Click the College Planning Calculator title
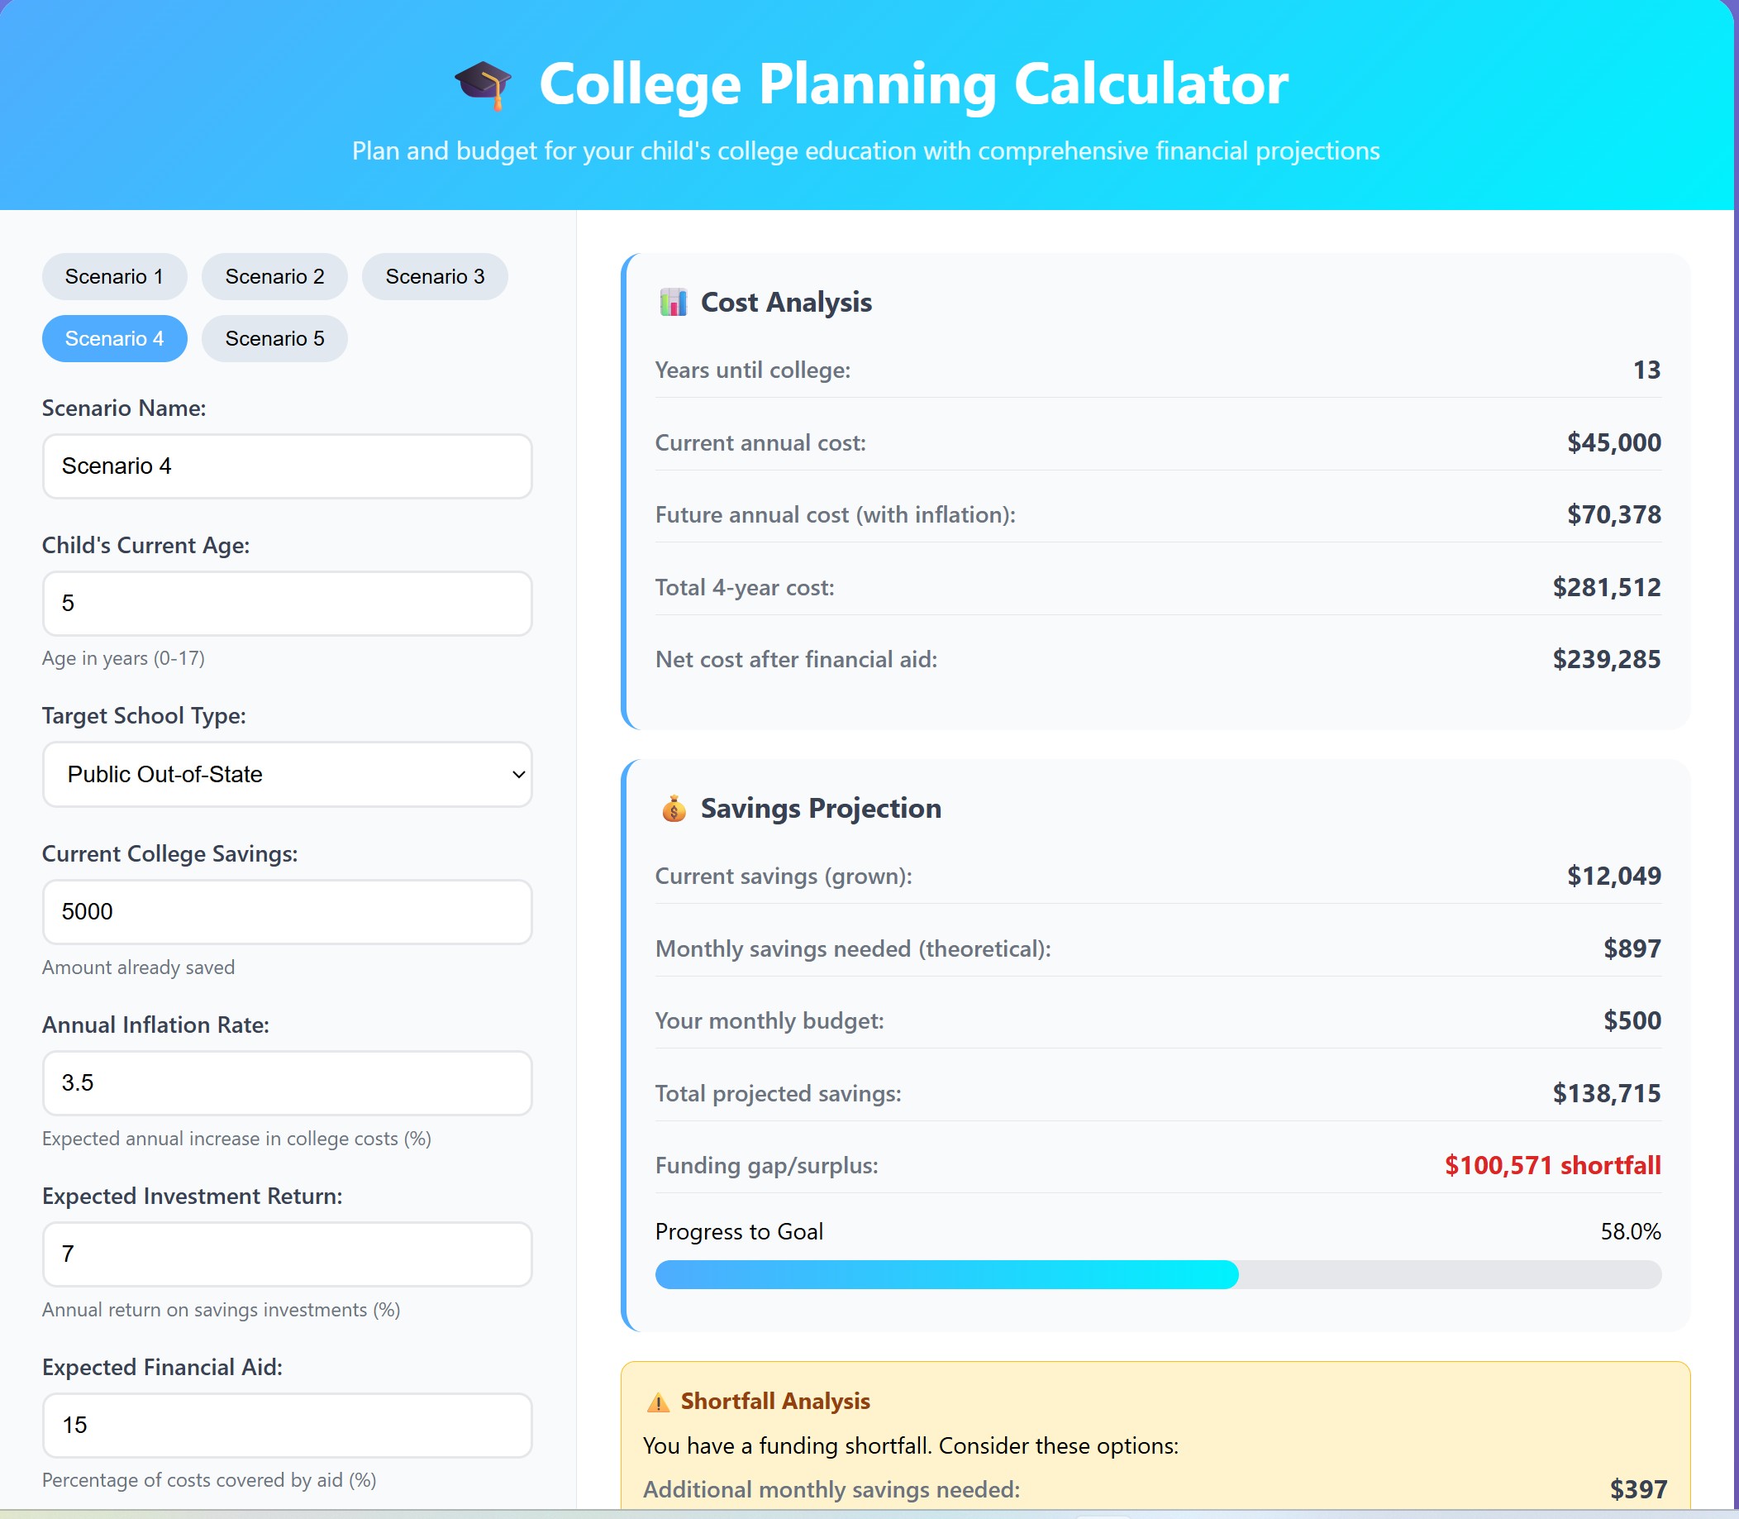The image size is (1739, 1519). tap(913, 84)
